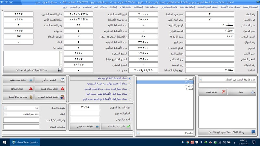Open the طباعة تقارير menu
Screen dimensions: 260x146
click(x=133, y=7)
